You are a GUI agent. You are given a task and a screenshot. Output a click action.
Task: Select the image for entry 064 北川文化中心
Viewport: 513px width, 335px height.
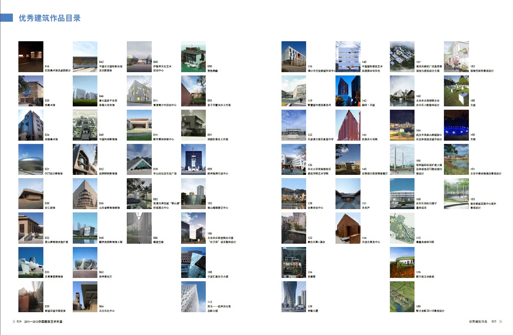[85, 297]
